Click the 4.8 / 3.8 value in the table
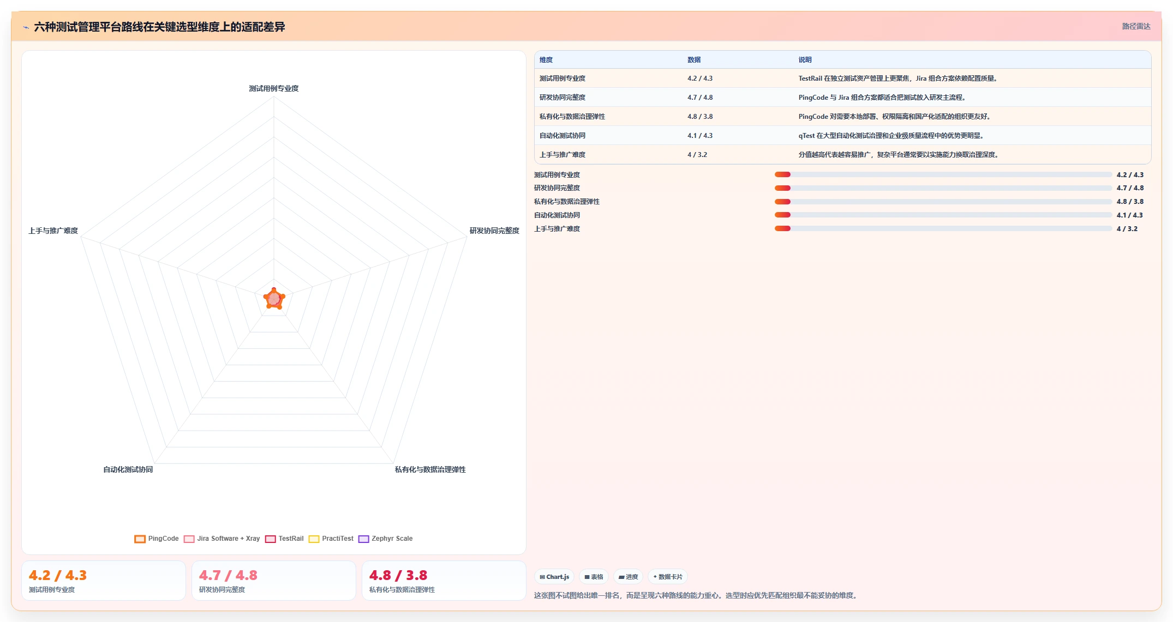 (x=700, y=117)
